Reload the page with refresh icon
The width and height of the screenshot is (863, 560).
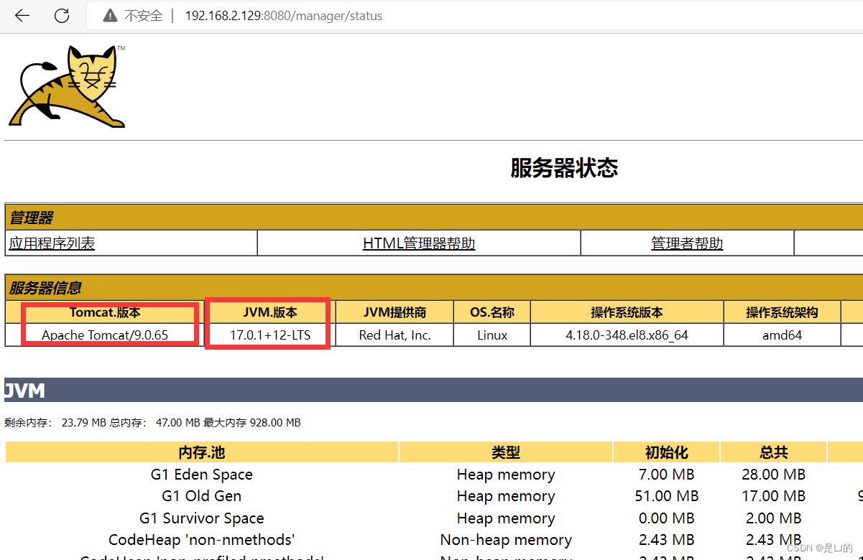coord(63,15)
